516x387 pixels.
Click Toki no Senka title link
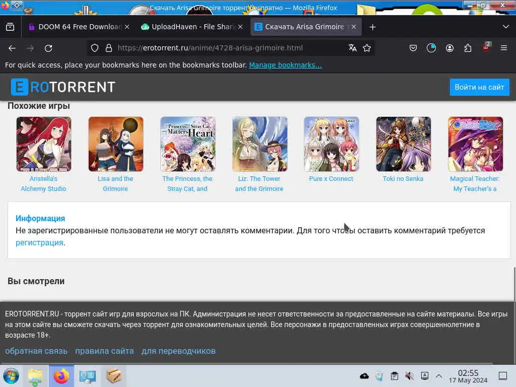point(403,179)
